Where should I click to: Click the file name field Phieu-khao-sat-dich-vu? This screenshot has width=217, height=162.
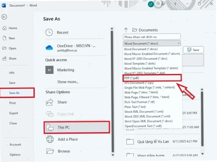(152, 37)
